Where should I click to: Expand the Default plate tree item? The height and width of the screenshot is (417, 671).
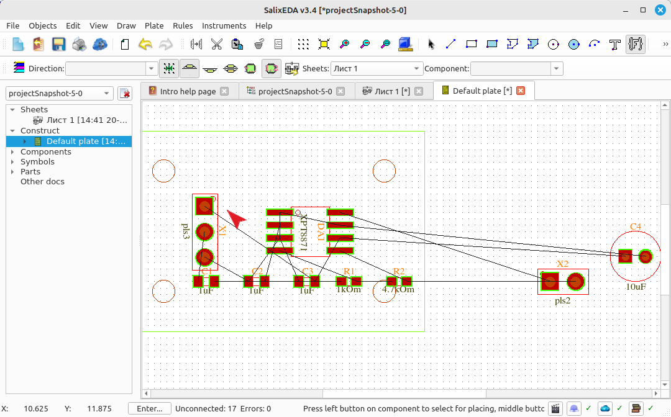(25, 141)
